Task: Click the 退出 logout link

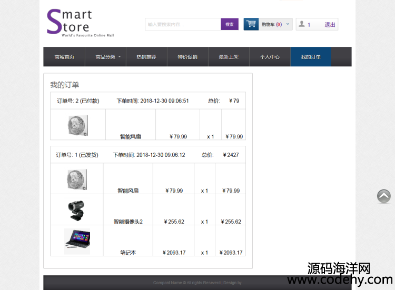Action: [330, 25]
